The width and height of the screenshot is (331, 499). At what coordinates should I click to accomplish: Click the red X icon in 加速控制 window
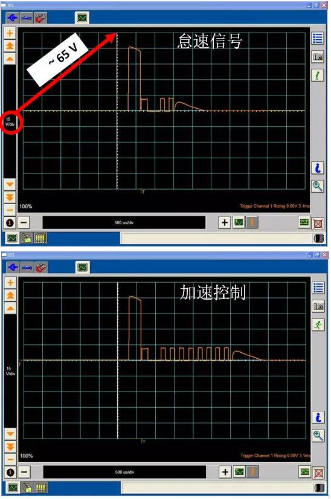pos(319,472)
